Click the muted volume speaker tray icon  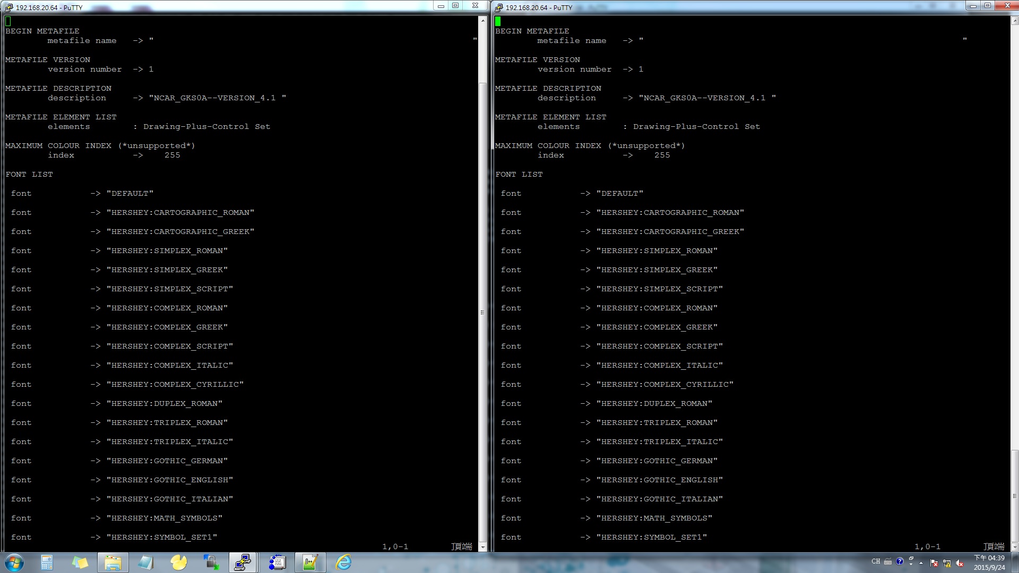960,563
